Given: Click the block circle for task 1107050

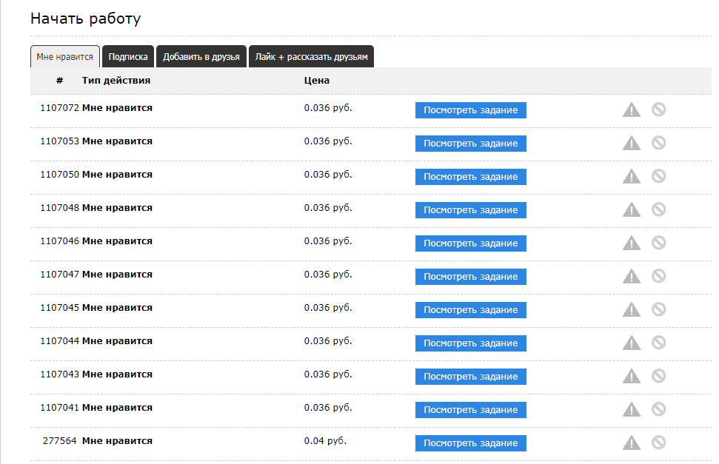Looking at the screenshot, I should point(658,176).
